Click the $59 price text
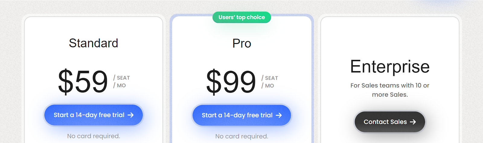The height and width of the screenshot is (143, 483). [x=83, y=81]
